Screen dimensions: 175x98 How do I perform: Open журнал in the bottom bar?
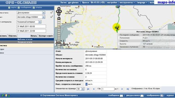[x=170, y=95]
